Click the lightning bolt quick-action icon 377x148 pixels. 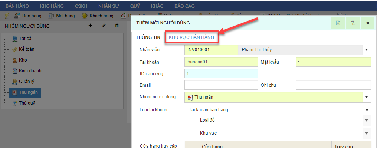[x=7, y=16]
